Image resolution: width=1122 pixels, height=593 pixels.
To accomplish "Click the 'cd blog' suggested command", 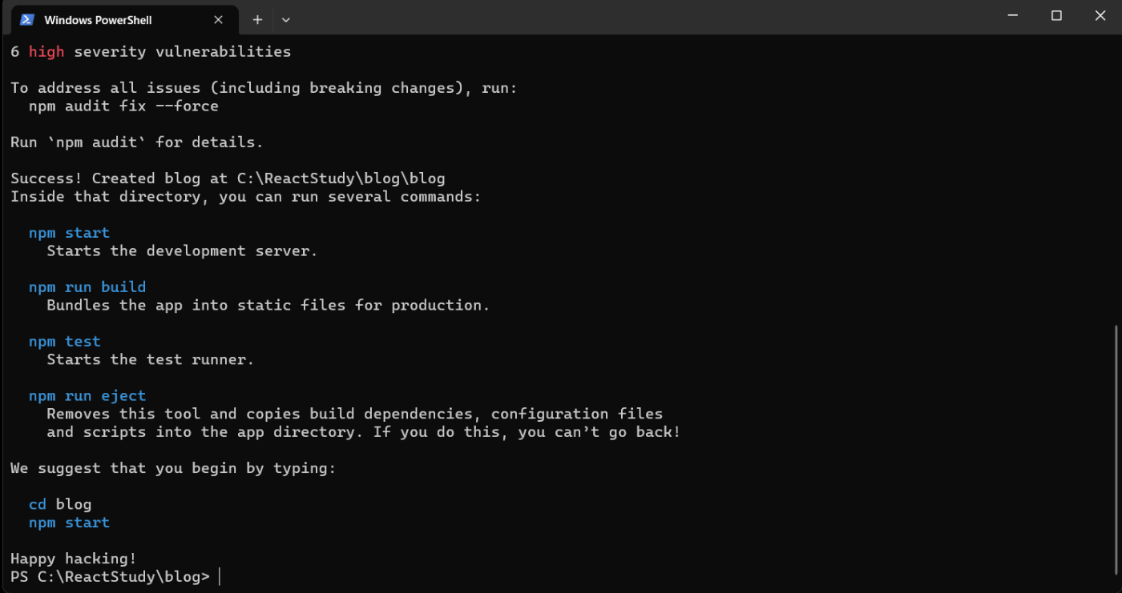I will pos(60,504).
